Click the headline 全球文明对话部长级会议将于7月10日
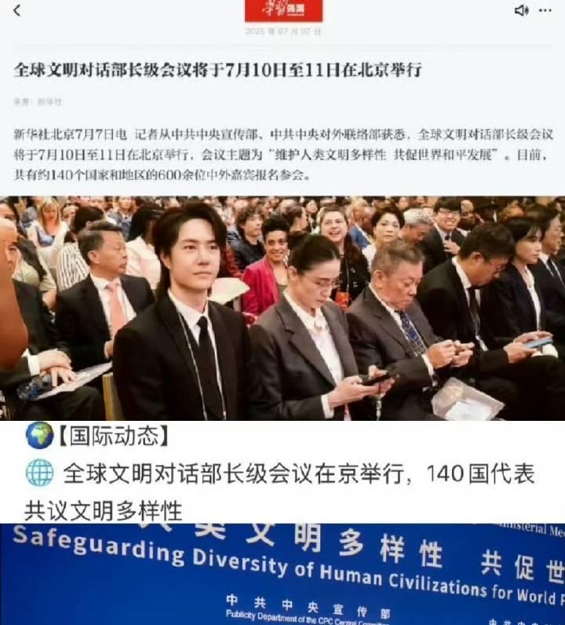 [x=218, y=70]
